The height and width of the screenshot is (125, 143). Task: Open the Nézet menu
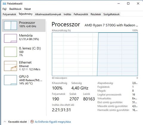coord(27,9)
